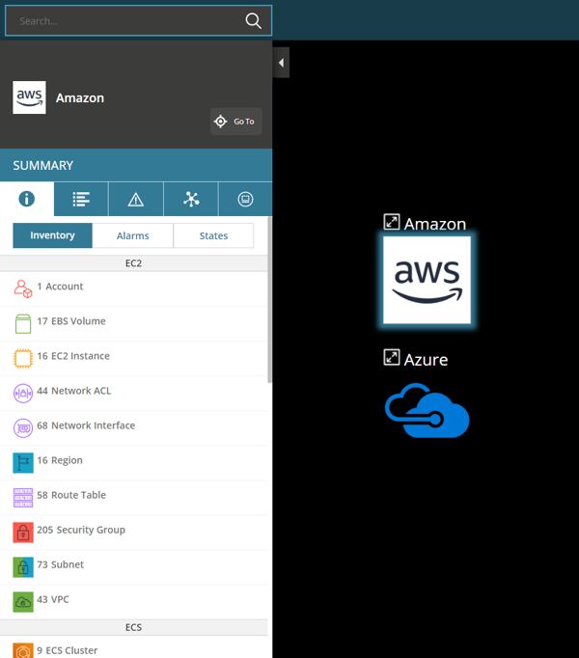Select '73 Subnet' text
Viewport: 579px width, 658px height.
tap(61, 564)
